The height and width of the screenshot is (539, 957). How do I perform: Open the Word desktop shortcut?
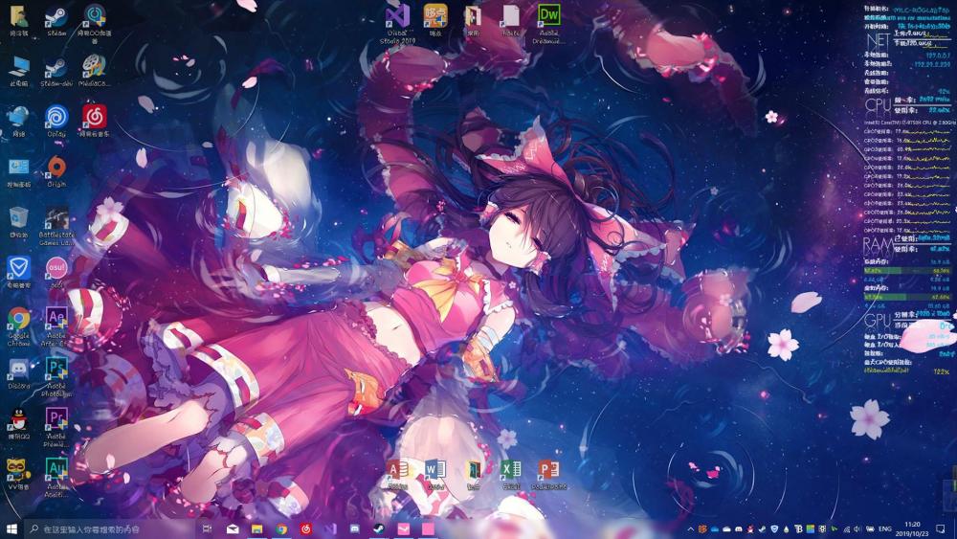click(x=435, y=473)
